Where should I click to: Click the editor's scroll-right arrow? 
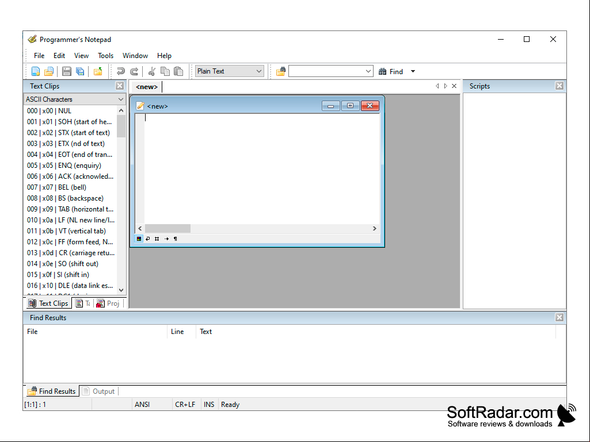click(x=374, y=229)
